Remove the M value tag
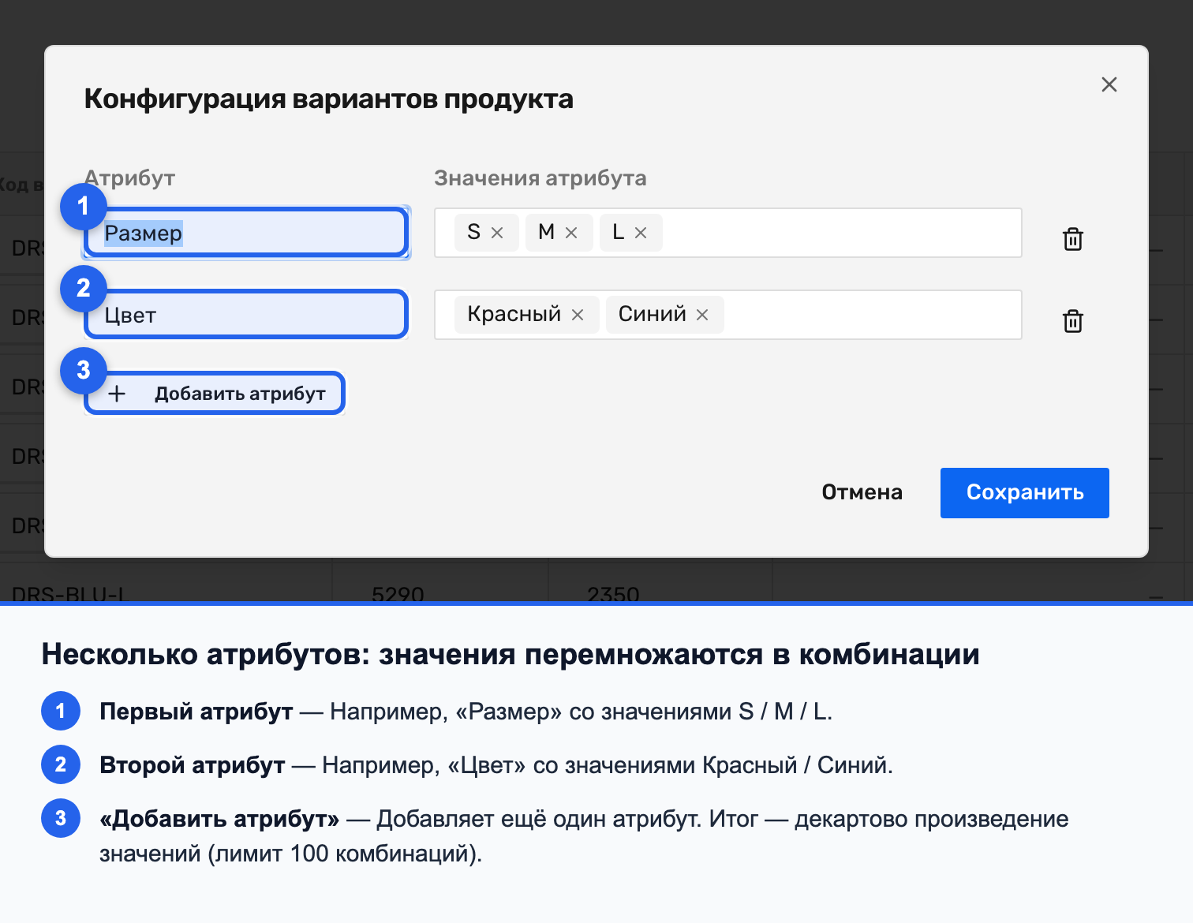The height and width of the screenshot is (923, 1193). point(571,233)
